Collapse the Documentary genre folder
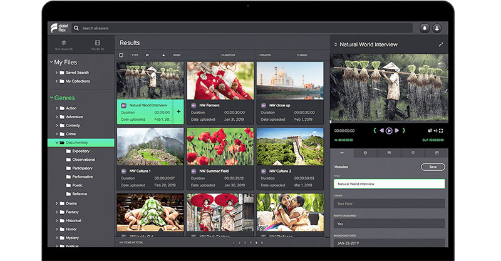Screen dimensions: 501x261 (56, 143)
